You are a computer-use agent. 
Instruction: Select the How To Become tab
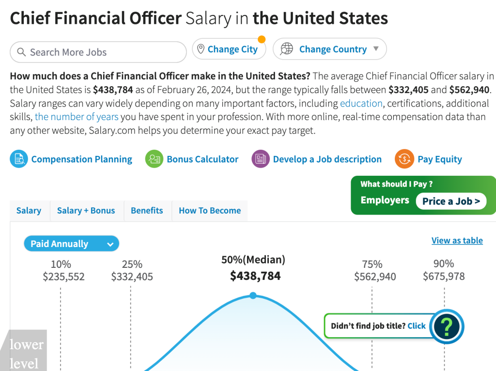tap(210, 211)
